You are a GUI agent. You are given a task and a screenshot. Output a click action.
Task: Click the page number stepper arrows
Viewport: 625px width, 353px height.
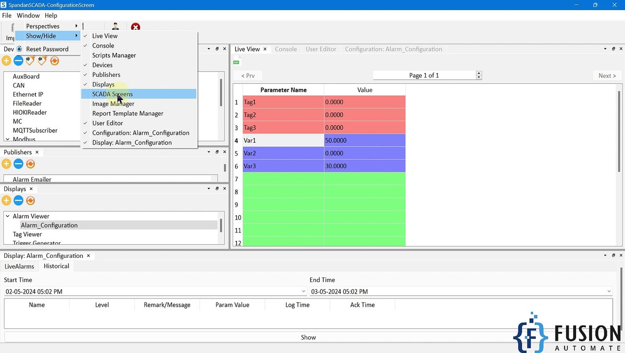tap(479, 76)
